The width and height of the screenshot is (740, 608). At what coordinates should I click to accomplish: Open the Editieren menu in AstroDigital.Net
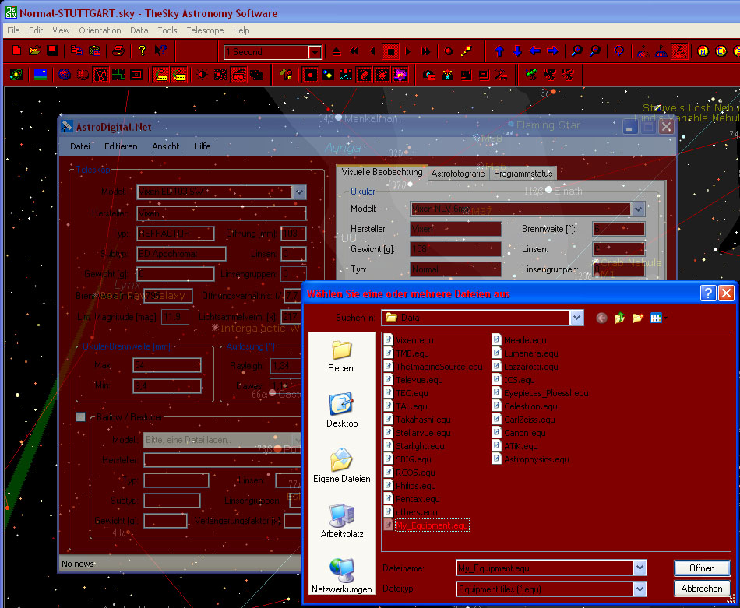coord(121,146)
